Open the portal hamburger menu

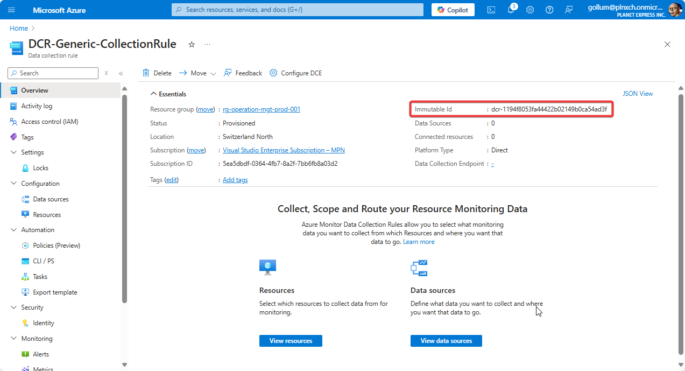click(11, 10)
